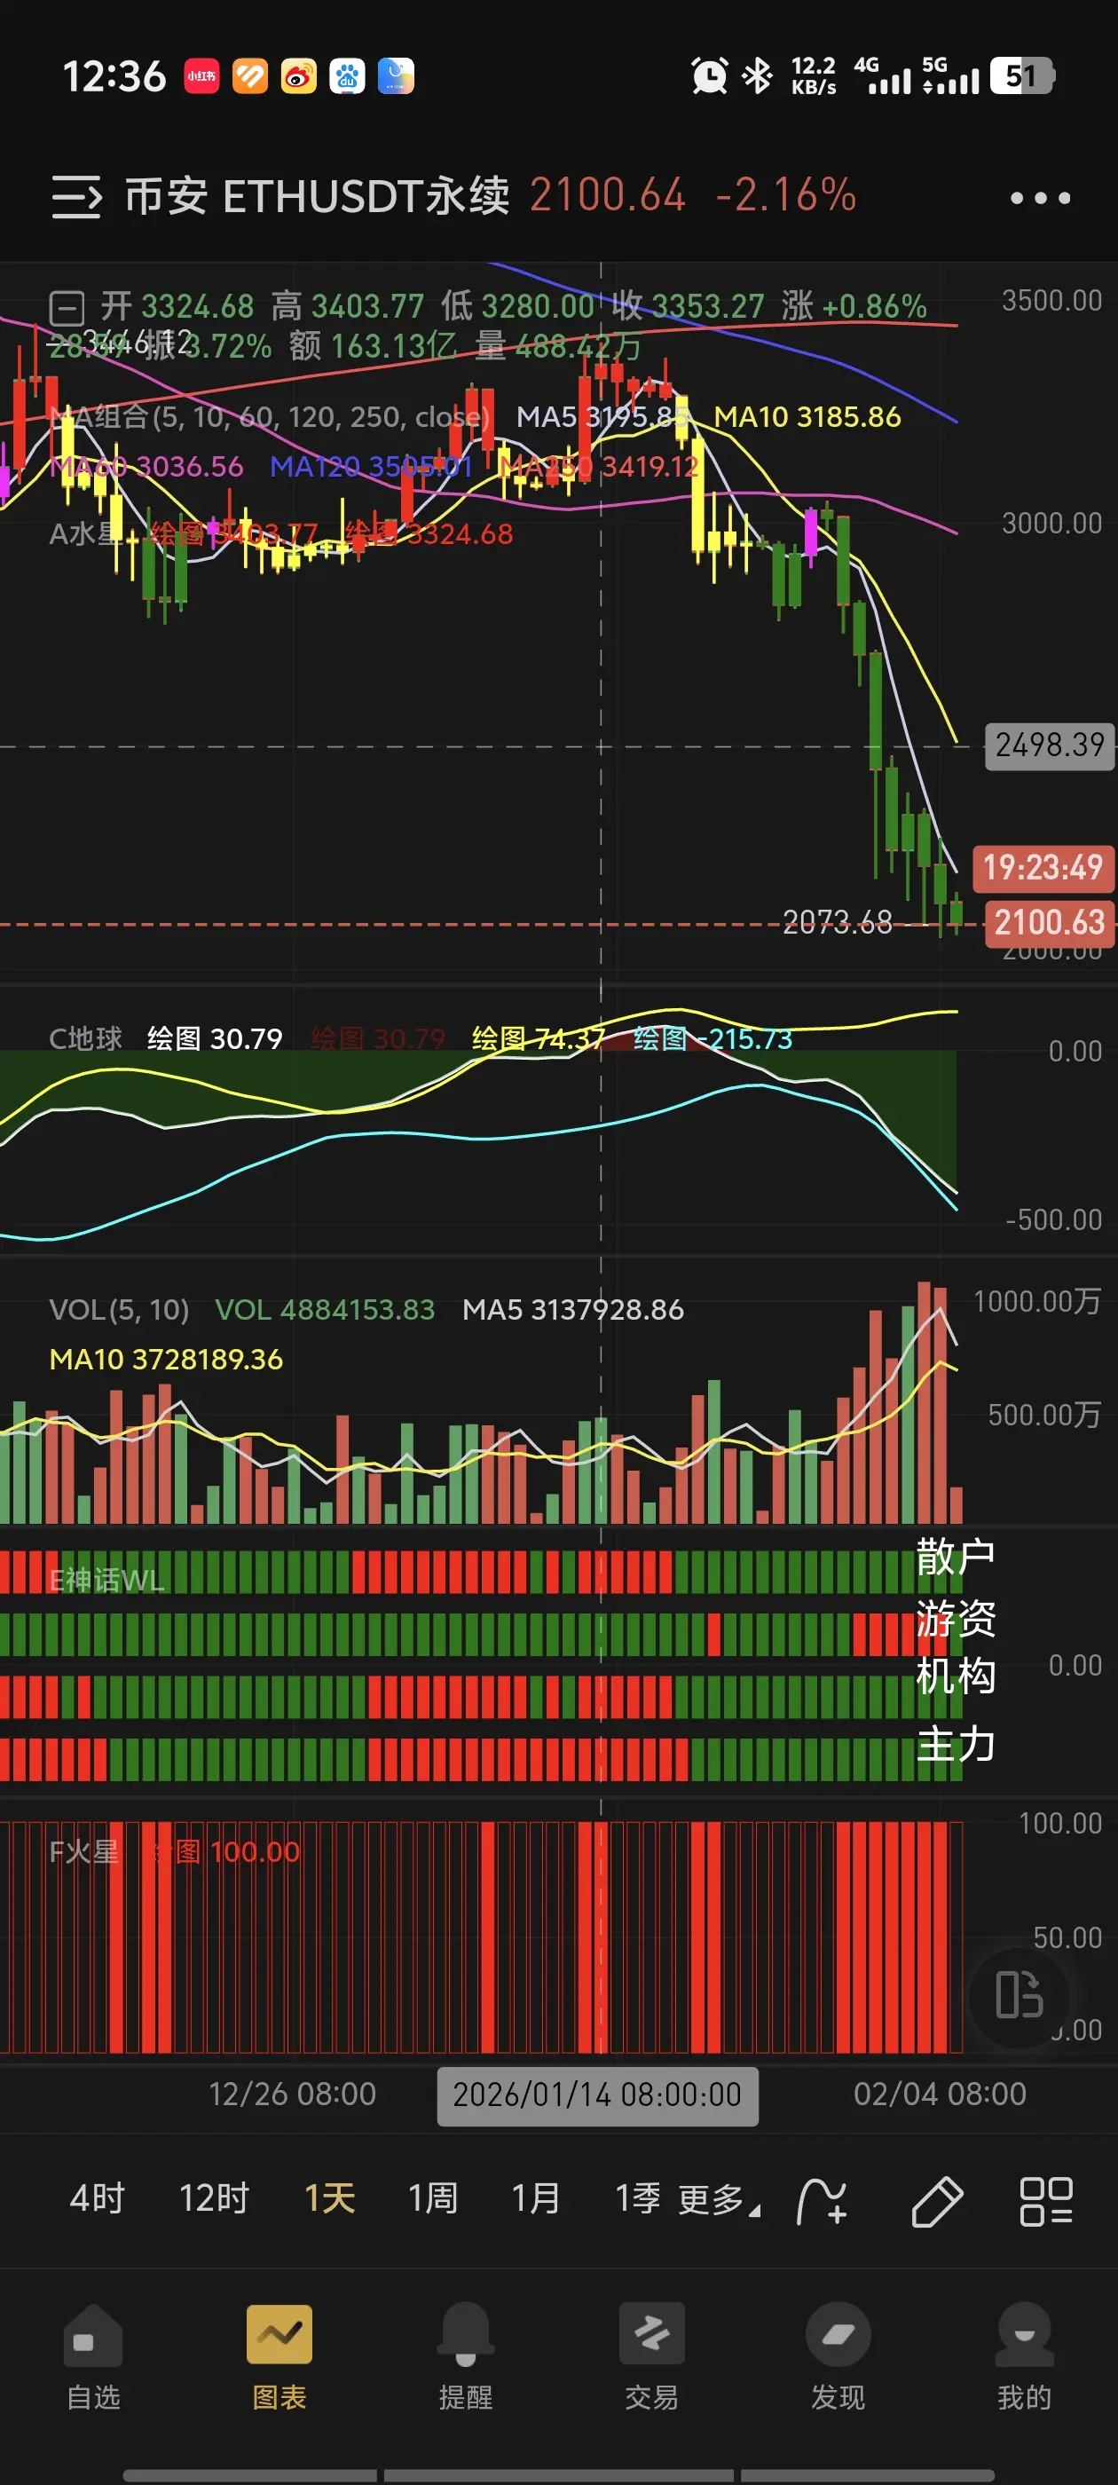Tap the MA5 3137928.86 volume label

[573, 1310]
